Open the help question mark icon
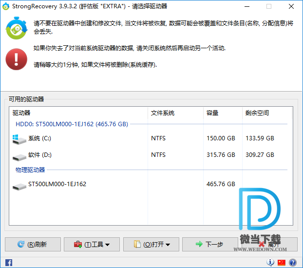Viewport: 303px width, 268px height. click(293, 263)
